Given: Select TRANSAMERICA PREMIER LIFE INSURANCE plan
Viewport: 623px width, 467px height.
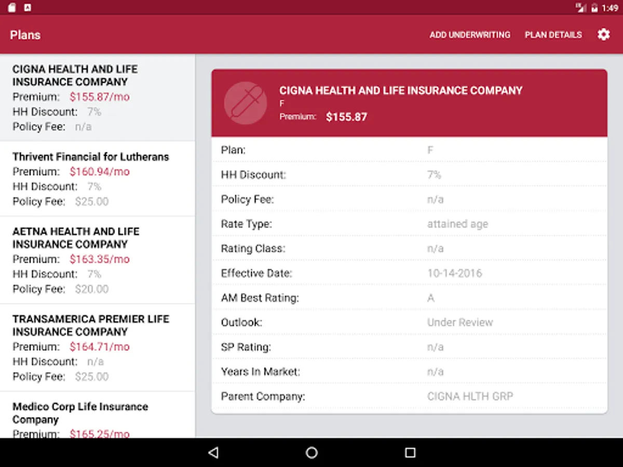Looking at the screenshot, I should [x=98, y=348].
